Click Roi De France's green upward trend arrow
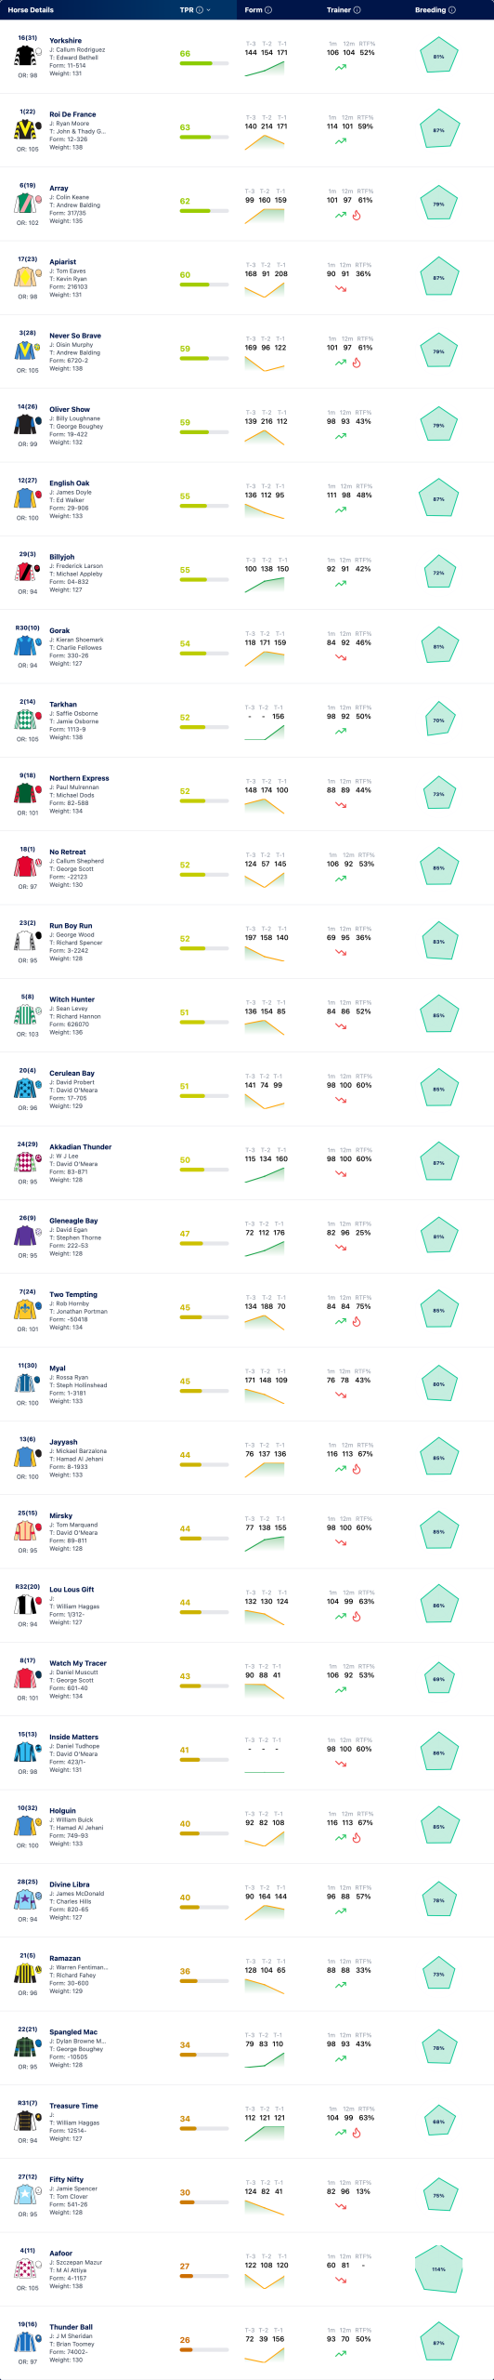This screenshot has width=494, height=2380. pos(341,141)
